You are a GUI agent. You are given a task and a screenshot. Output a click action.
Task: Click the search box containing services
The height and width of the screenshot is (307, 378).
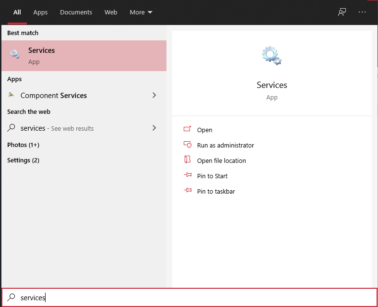pyautogui.click(x=192, y=297)
